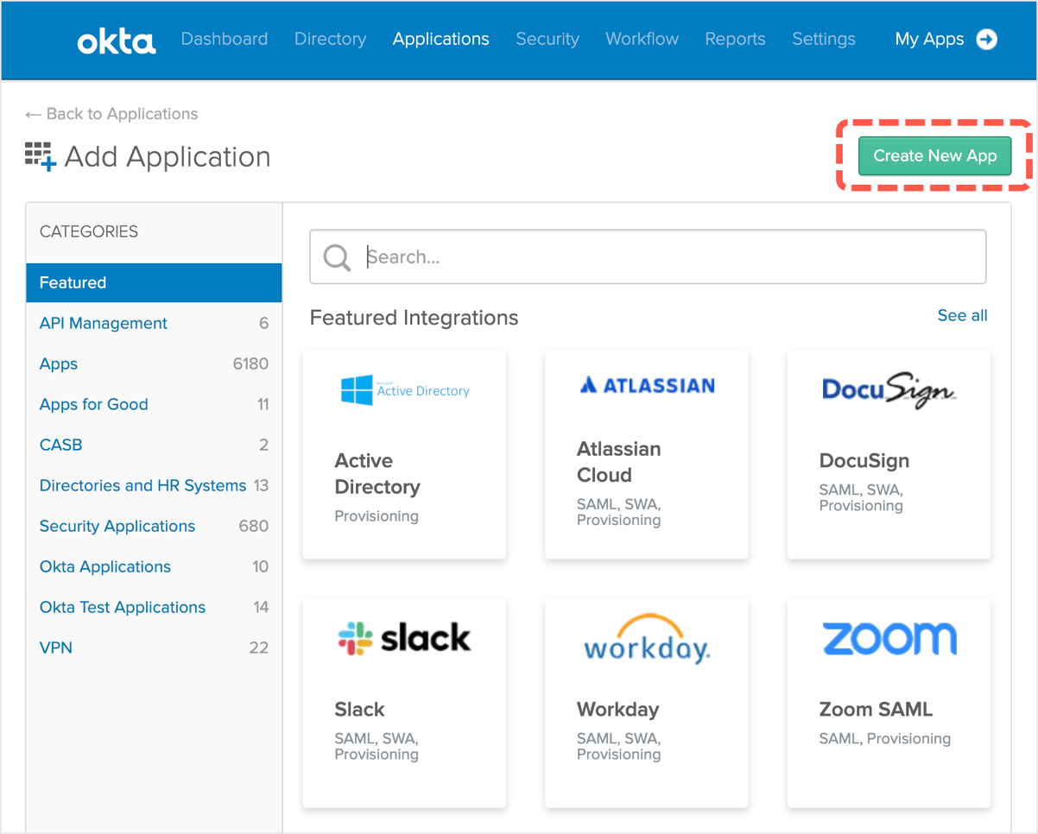Click the CATEGORIES sidebar heading
The image size is (1038, 834).
click(89, 231)
